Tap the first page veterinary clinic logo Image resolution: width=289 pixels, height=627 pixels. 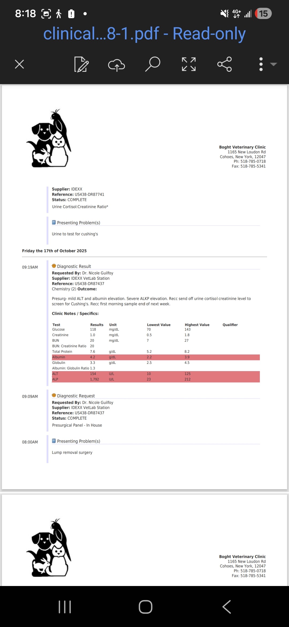click(x=49, y=138)
